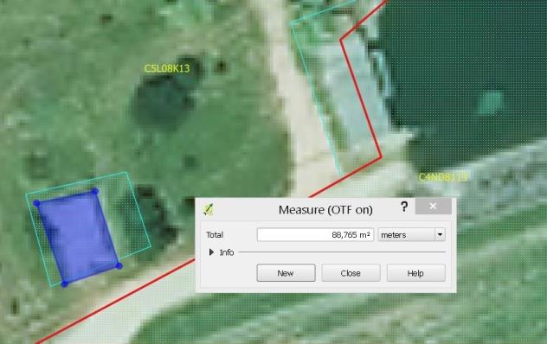Screen dimensions: 547x344
Task: Close the Measure dialog with X
Action: pos(433,207)
